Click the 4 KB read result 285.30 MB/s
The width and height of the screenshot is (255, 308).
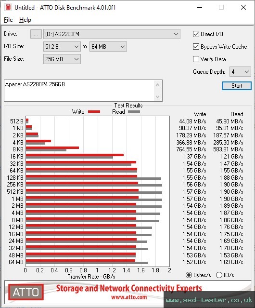click(229, 142)
